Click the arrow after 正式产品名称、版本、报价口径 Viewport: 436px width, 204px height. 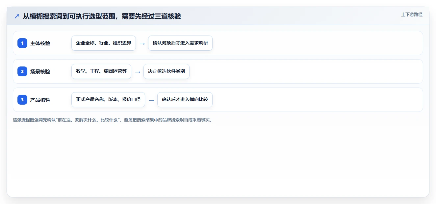(x=151, y=100)
